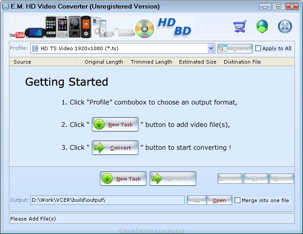
Task: Click the Convert button in Getting Started
Action: pos(115,147)
